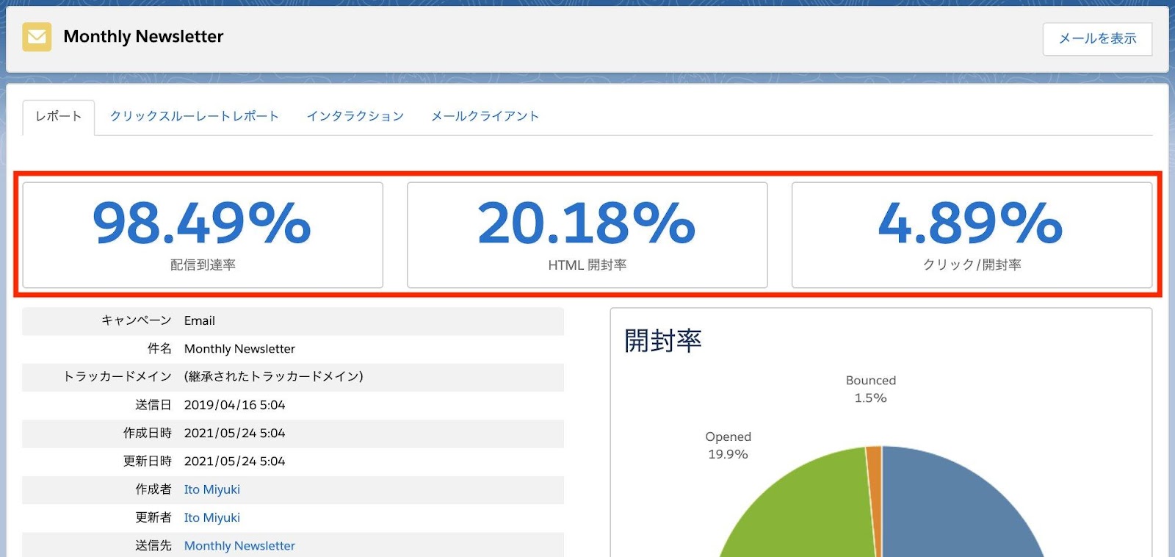Viewport: 1175px width, 557px height.
Task: Open 更新者 link Ito Miyuki
Action: coord(212,517)
